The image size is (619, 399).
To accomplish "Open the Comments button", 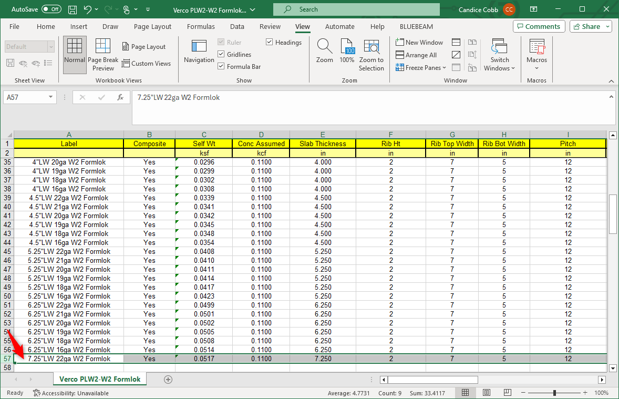I will click(x=539, y=27).
